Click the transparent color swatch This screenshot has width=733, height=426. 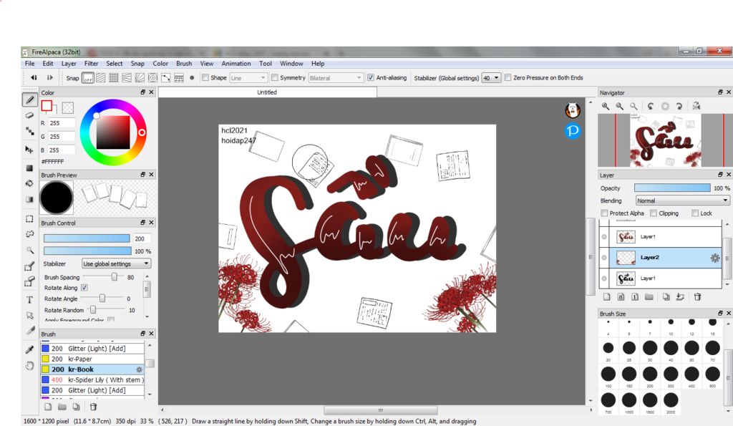tap(68, 107)
